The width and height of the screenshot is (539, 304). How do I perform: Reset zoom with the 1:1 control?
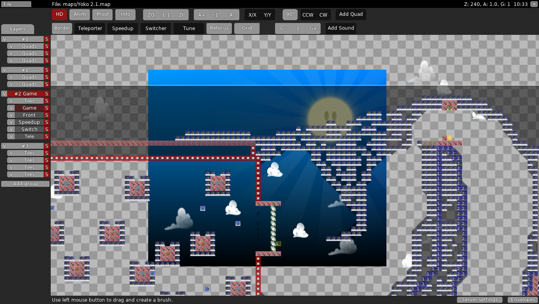pos(166,14)
